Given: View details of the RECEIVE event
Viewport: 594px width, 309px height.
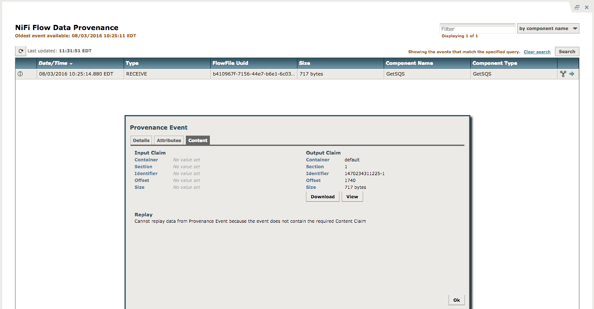Looking at the screenshot, I should point(20,73).
